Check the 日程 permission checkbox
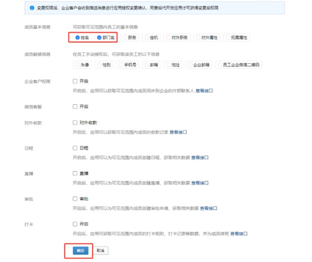The height and width of the screenshot is (262, 312). pos(75,148)
